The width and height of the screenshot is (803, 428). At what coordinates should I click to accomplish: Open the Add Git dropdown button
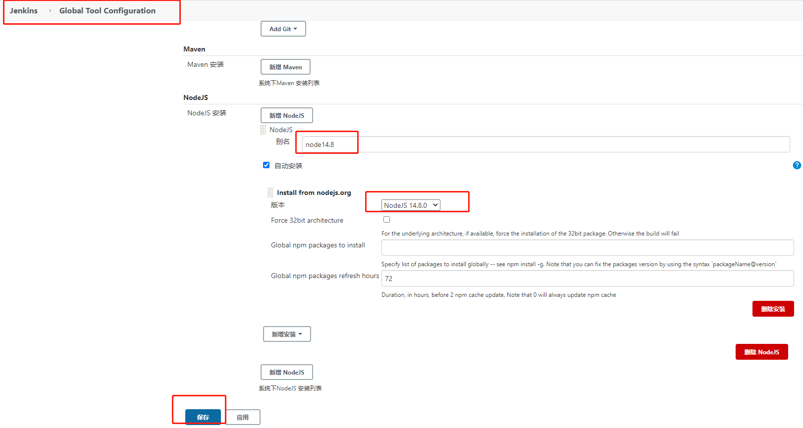coord(283,29)
